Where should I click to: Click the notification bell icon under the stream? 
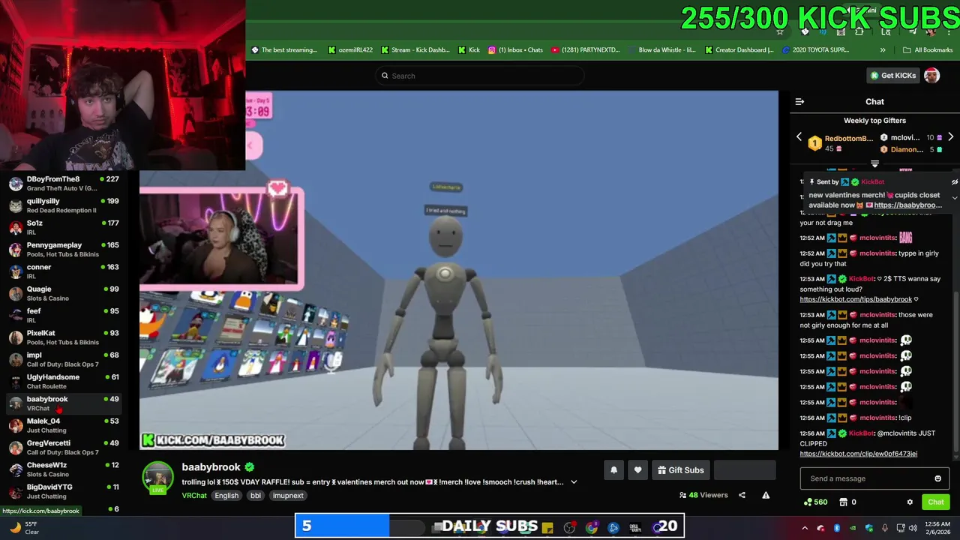tap(613, 470)
